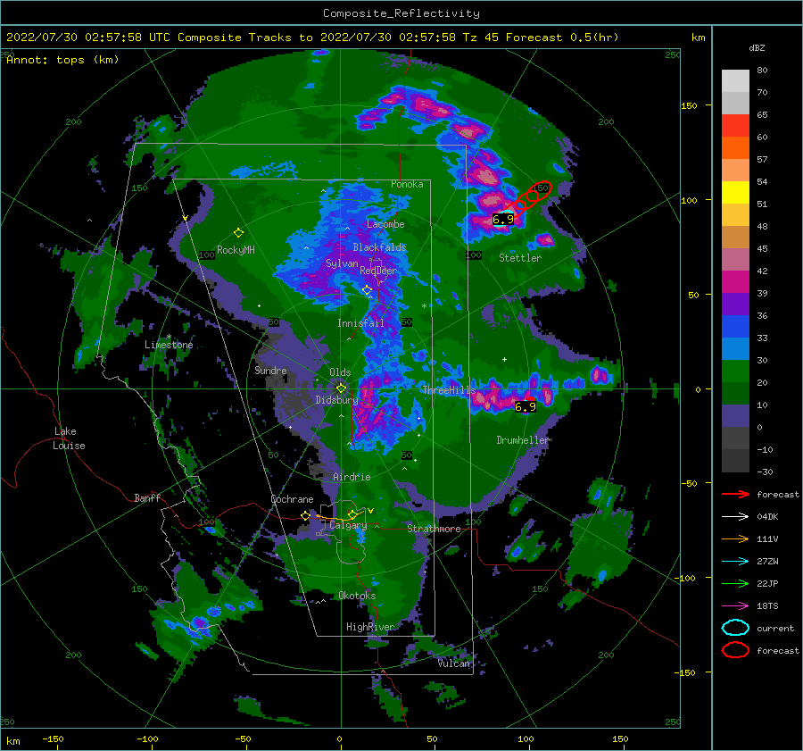Click the dBZ legend heading
Screen dimensions: 803x751
pos(757,48)
